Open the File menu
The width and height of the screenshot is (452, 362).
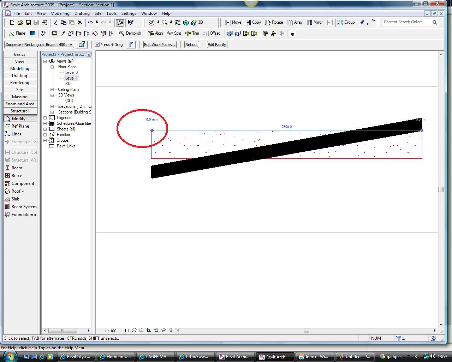click(17, 13)
